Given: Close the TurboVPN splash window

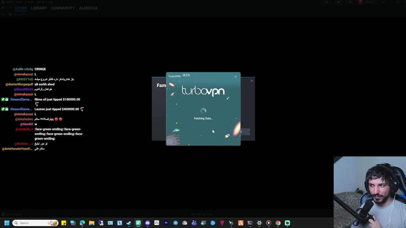Looking at the screenshot, I should (x=235, y=77).
